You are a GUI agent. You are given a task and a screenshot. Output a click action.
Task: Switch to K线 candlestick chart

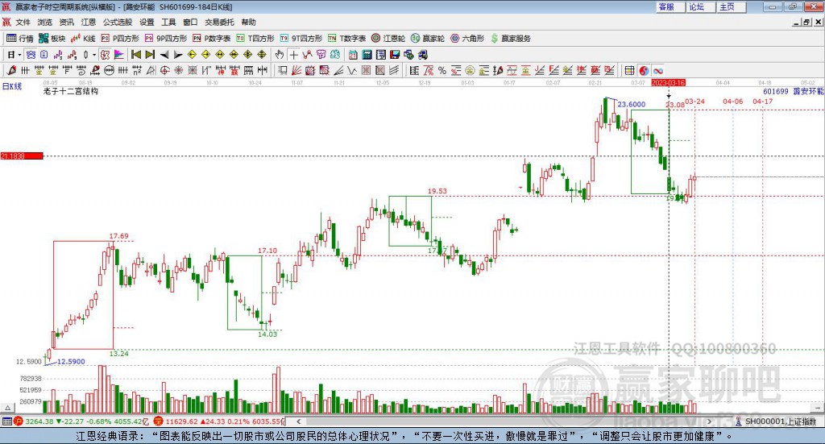click(83, 39)
